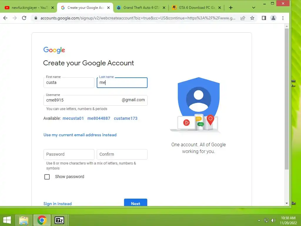Click page scrollbar up arrow

(x=287, y=26)
